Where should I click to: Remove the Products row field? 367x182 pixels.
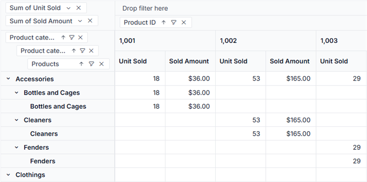pyautogui.click(x=101, y=64)
